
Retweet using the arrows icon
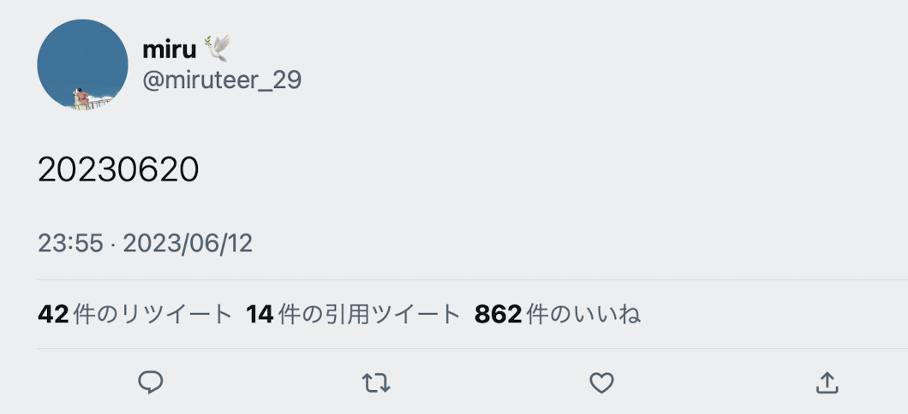pos(376,382)
